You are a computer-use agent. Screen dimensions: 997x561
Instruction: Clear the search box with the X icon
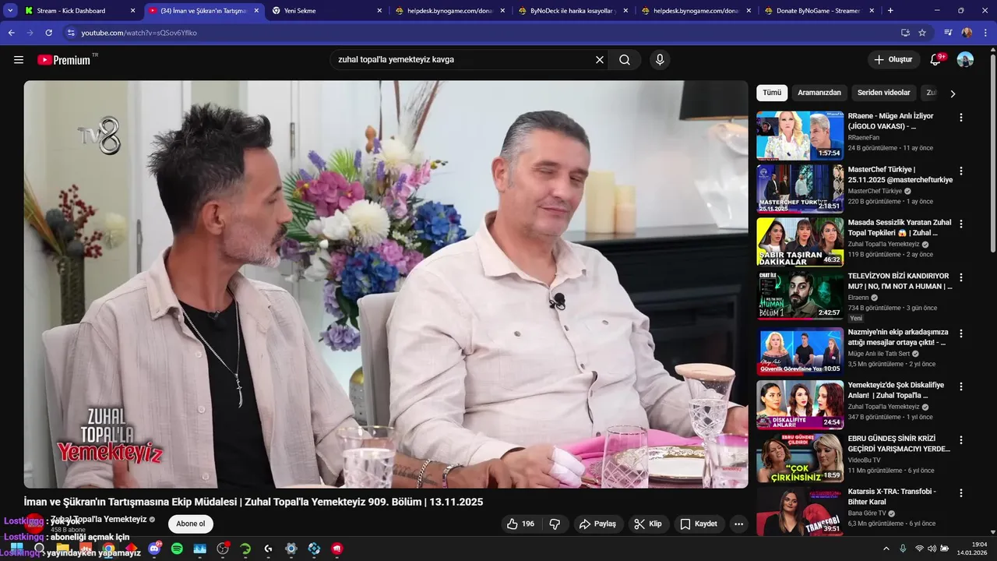click(600, 59)
